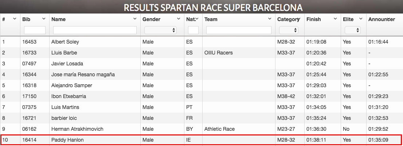This screenshot has width=403, height=146.
Task: Sort by the Category column header
Action: [x=288, y=19]
